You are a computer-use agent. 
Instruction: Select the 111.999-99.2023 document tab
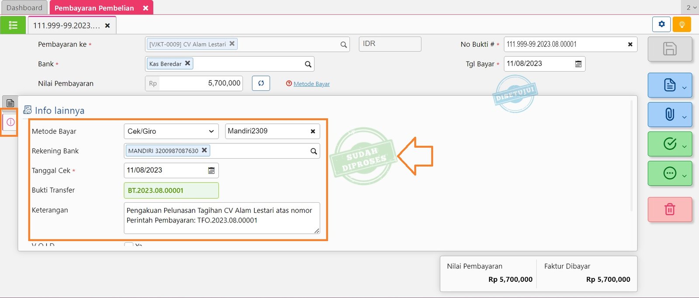tap(66, 25)
